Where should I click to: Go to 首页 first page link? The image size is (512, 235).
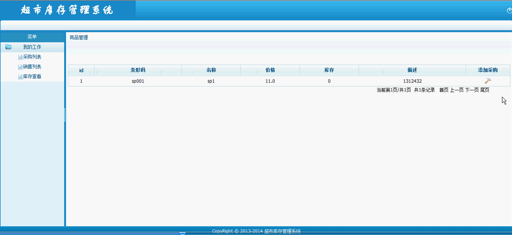click(x=444, y=90)
